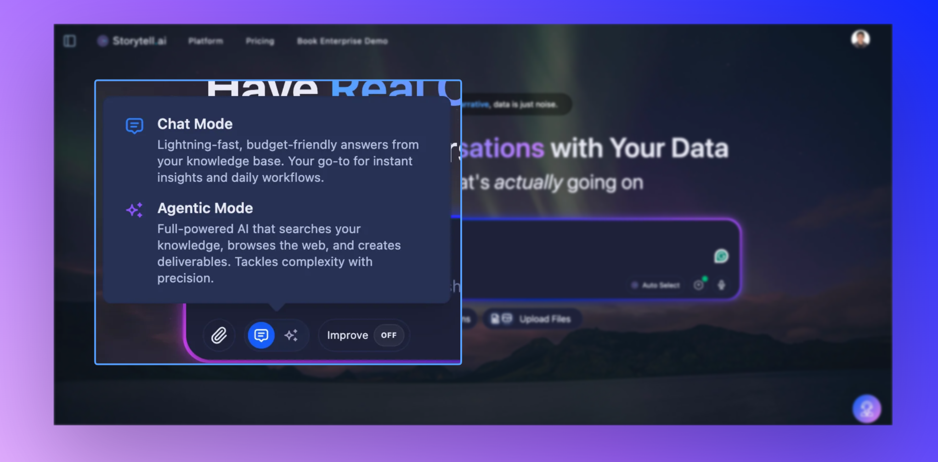Screen dimensions: 938x462
Task: Open the floating round button at bottom right
Action: point(866,408)
